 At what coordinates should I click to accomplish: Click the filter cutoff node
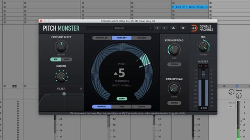(64, 94)
